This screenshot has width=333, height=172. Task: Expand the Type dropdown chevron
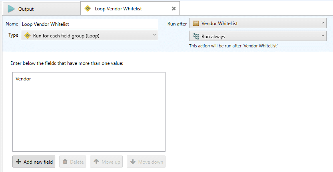[x=154, y=35]
